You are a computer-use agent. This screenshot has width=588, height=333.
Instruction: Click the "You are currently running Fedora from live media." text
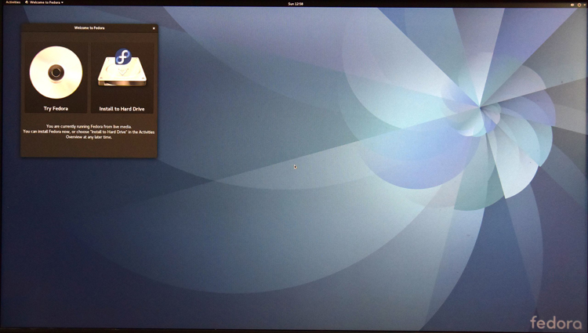(x=89, y=127)
